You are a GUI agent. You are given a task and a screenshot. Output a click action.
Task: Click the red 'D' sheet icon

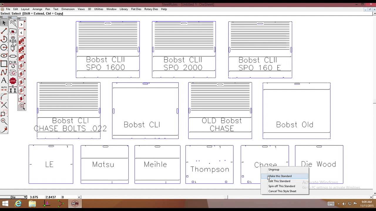[x=21, y=66]
